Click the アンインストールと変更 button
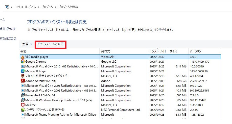 coord(50,44)
